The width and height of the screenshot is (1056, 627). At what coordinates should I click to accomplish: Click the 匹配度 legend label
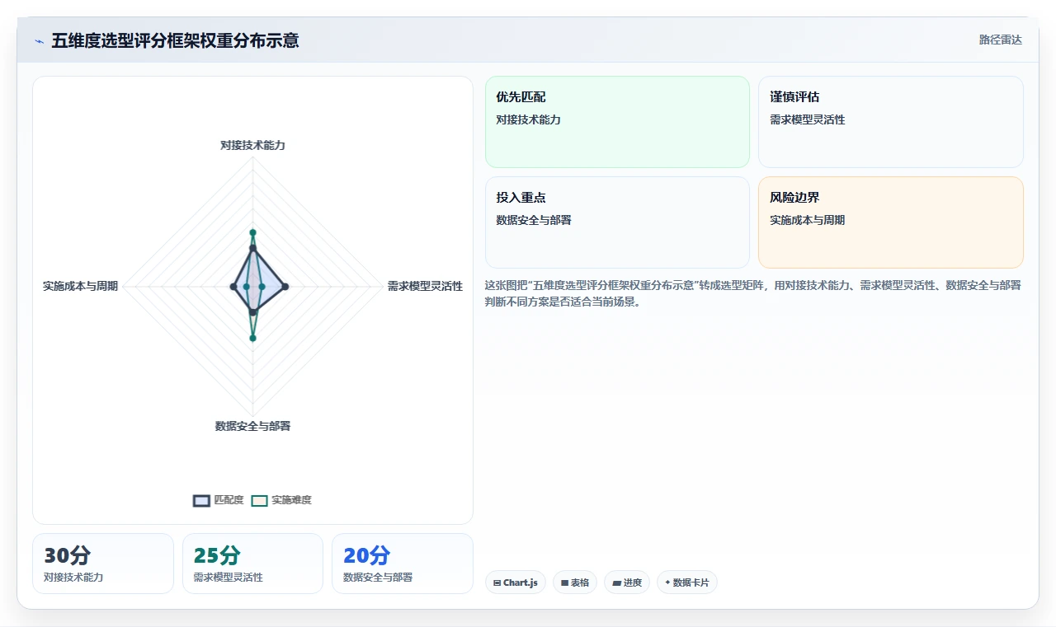click(x=229, y=500)
